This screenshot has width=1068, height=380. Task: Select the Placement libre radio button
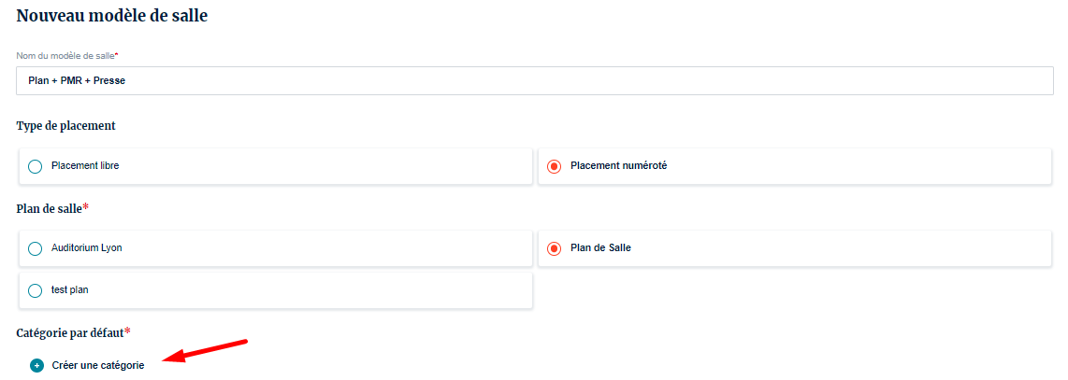[x=36, y=166]
